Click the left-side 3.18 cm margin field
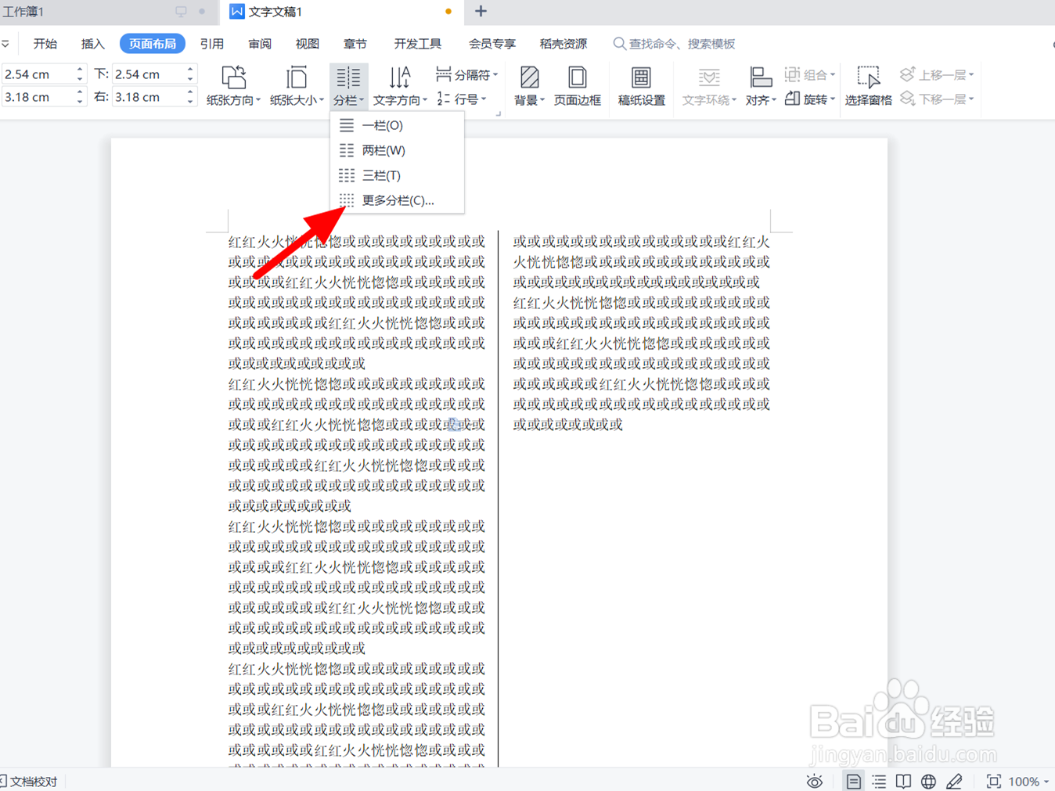 click(38, 97)
